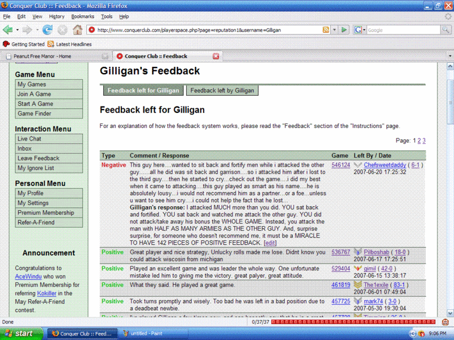Image resolution: width=454 pixels, height=340 pixels.
Task: Open the AceWindu announcement link
Action: point(28,277)
